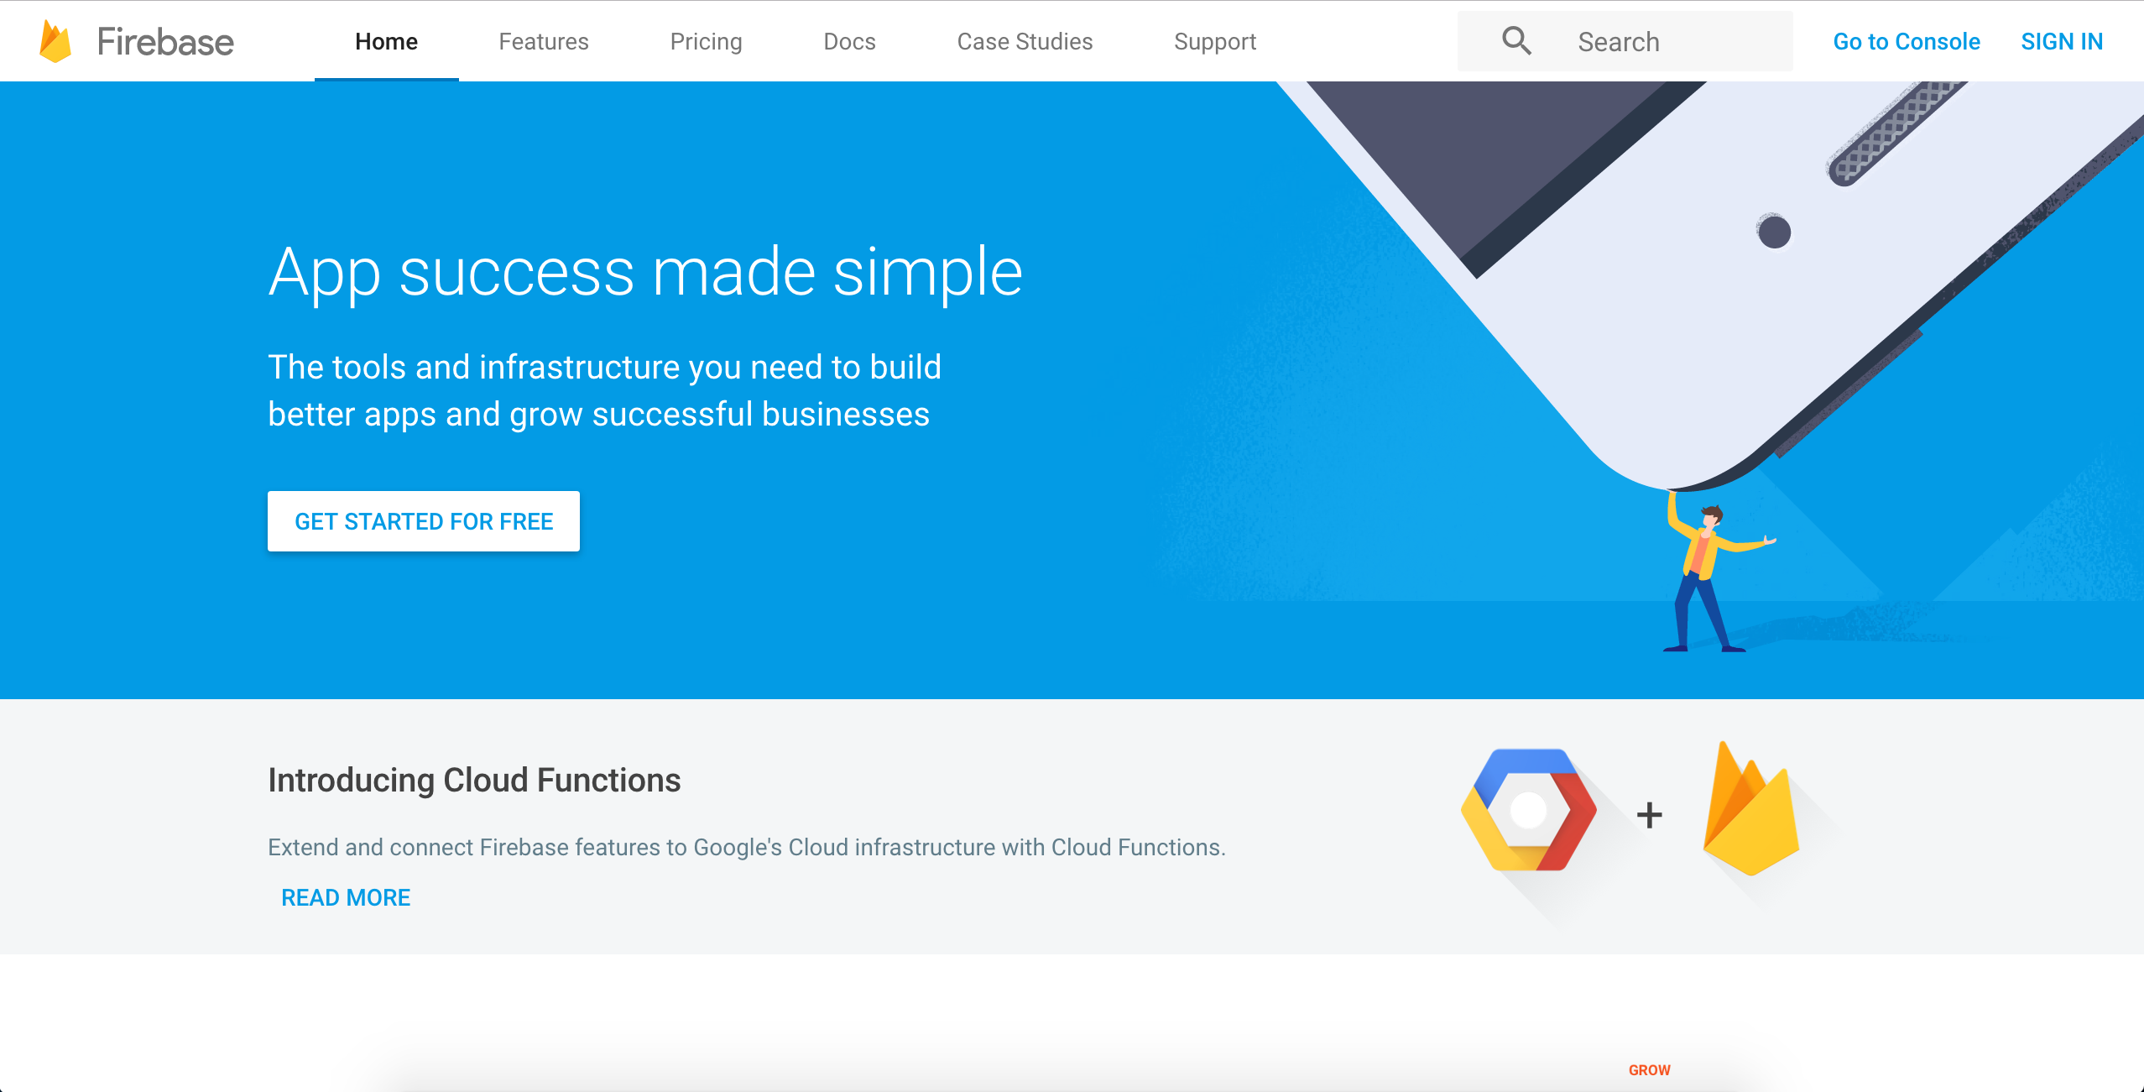
Task: Click the 'Extend and connect Firebase features' sentence
Action: pyautogui.click(x=747, y=848)
